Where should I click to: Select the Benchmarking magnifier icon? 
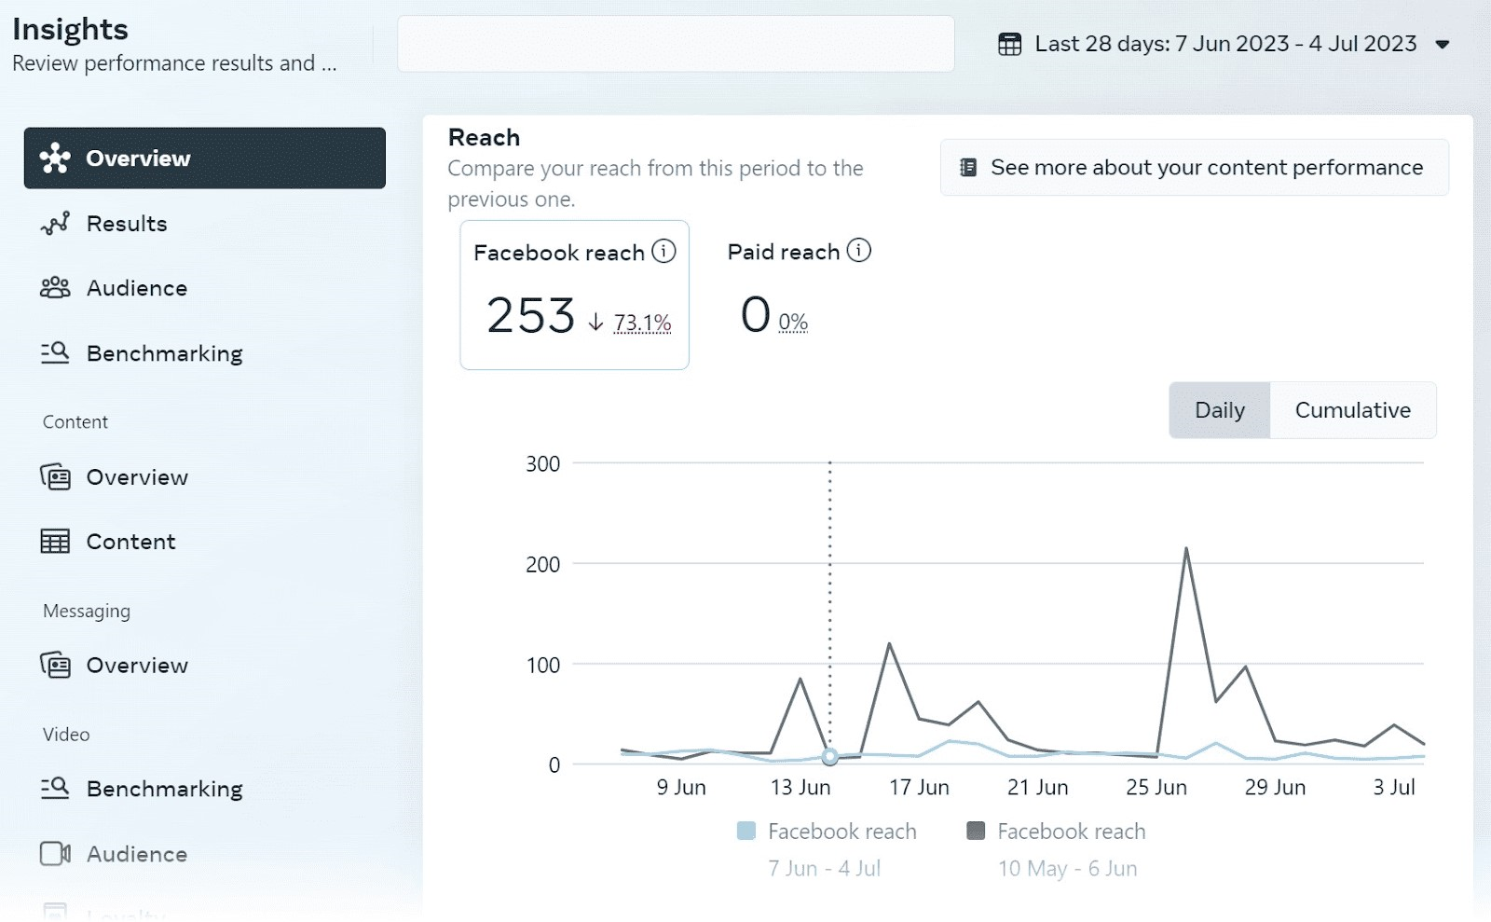pyautogui.click(x=56, y=352)
